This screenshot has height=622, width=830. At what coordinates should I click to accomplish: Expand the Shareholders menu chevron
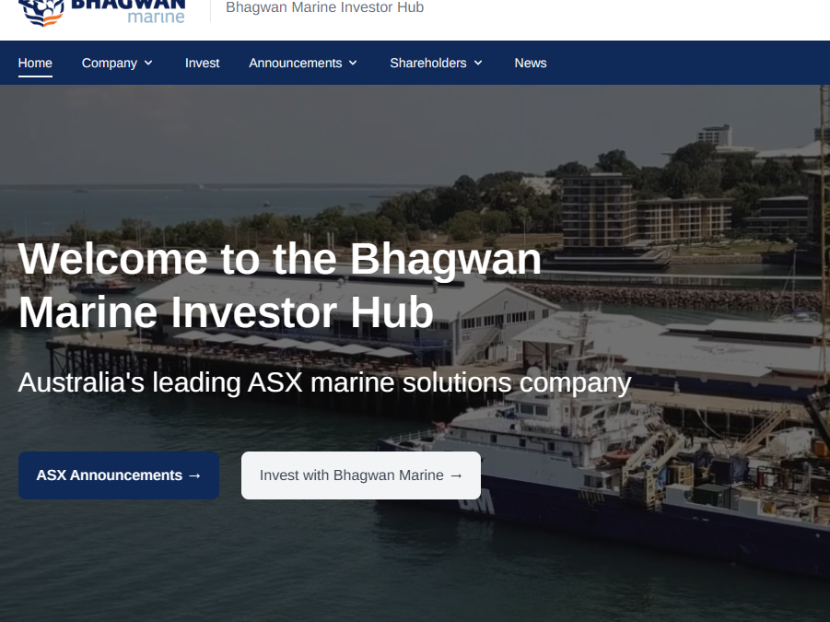(478, 63)
